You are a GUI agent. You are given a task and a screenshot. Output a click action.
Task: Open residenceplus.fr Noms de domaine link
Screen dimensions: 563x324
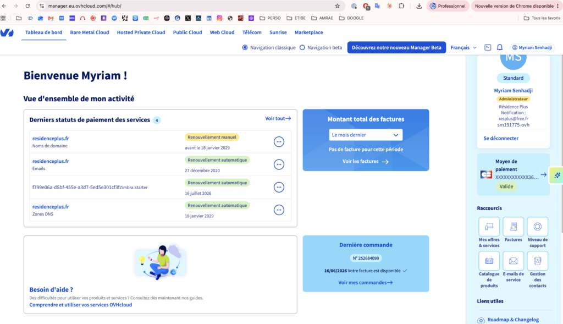[51, 138]
